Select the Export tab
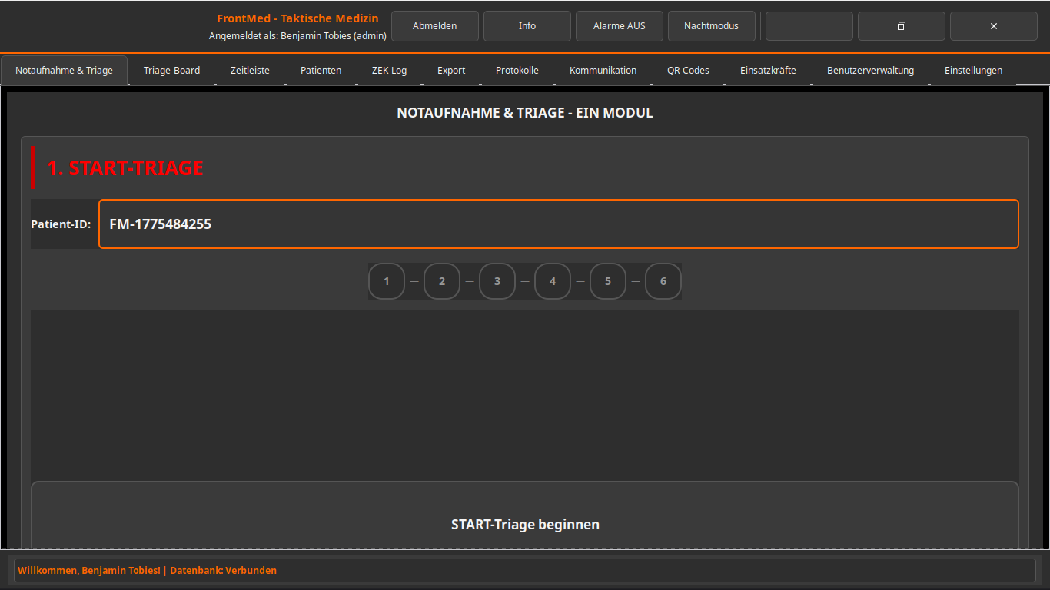Viewport: 1050px width, 590px height. pos(450,70)
